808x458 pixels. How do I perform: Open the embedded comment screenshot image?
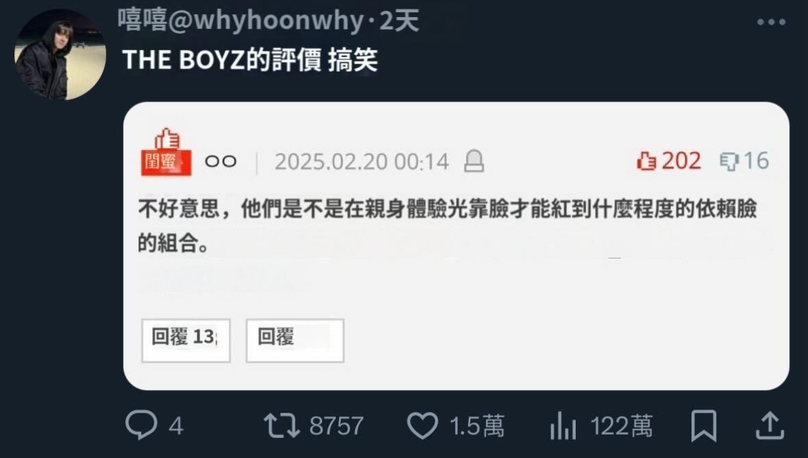456,245
